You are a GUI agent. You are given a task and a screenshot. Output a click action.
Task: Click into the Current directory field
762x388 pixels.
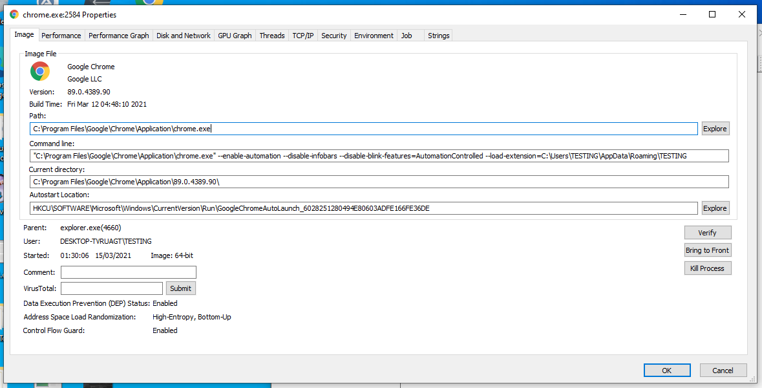coord(379,182)
